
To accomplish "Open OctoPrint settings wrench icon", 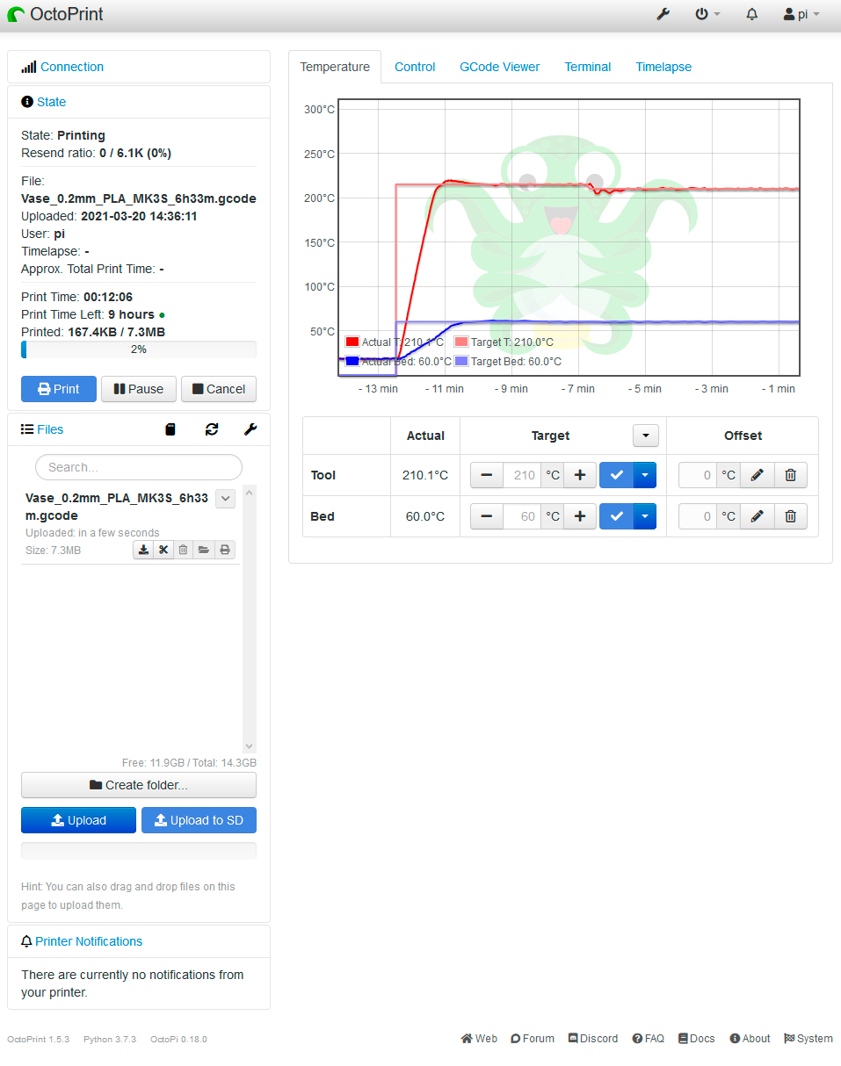I will (x=663, y=15).
